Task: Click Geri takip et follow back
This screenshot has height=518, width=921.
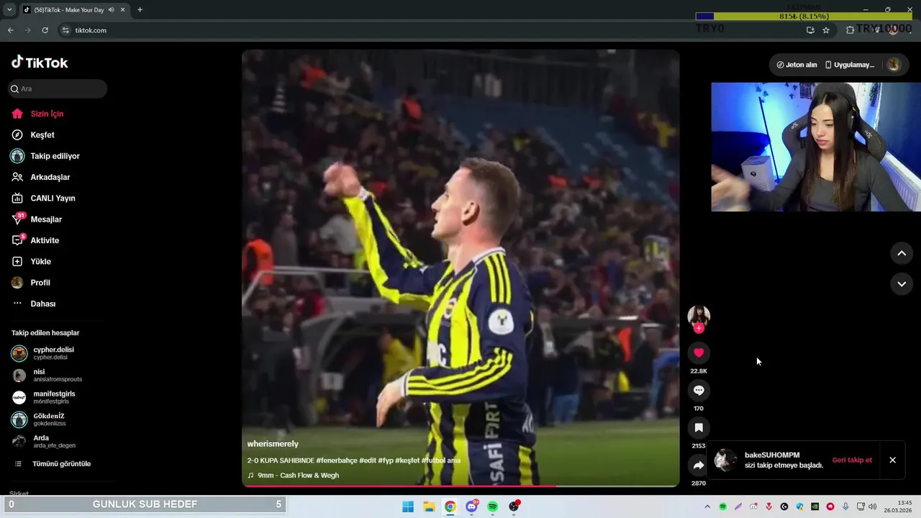Action: [852, 460]
